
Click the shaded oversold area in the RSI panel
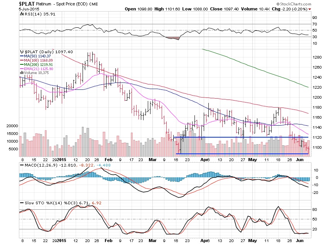173,38
